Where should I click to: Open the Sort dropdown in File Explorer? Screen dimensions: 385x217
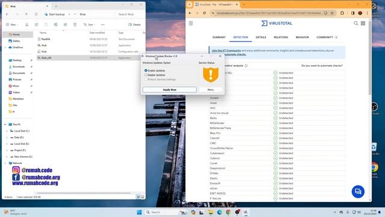[89, 25]
